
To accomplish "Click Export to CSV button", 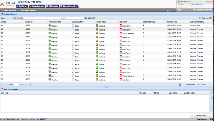I will coord(205,18).
